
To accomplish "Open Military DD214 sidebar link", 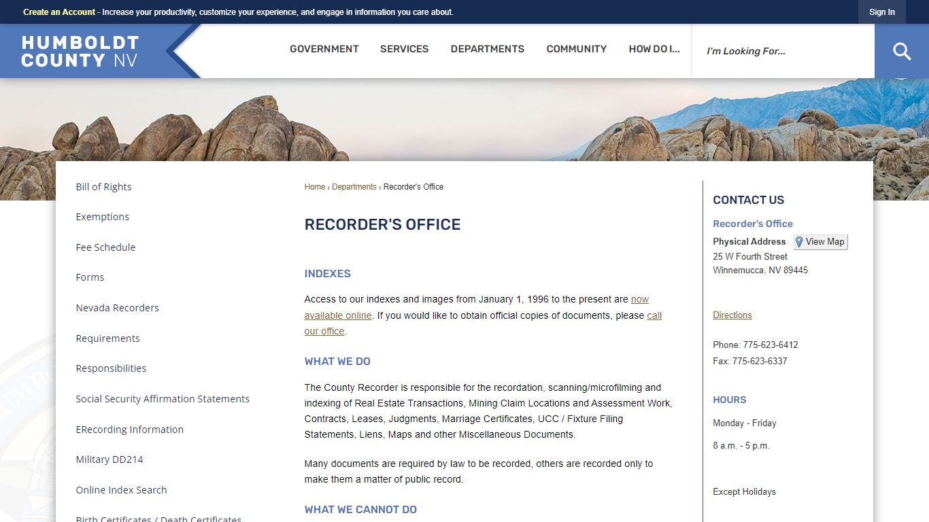I will click(109, 459).
